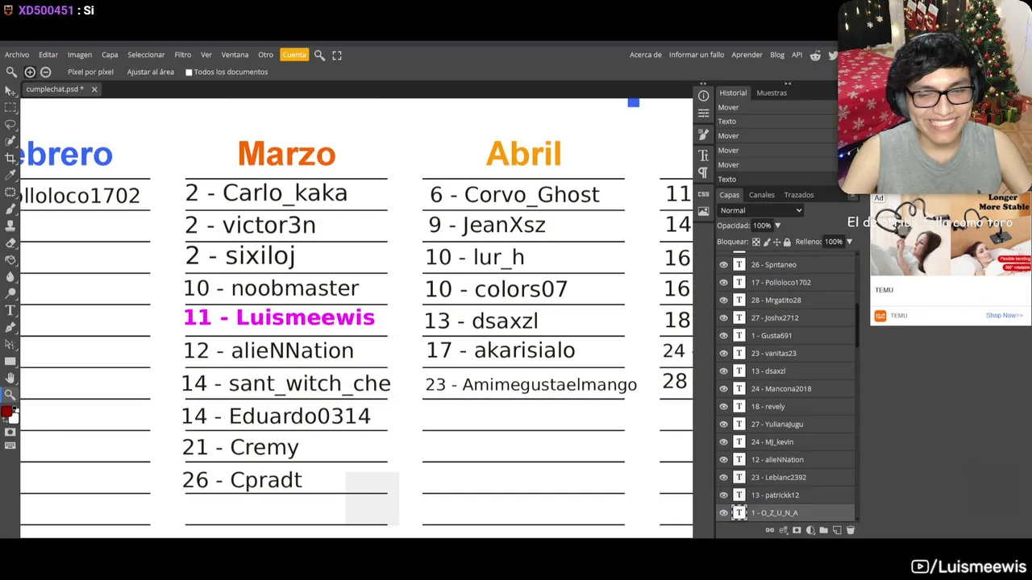Click the link layers icon
The width and height of the screenshot is (1032, 580).
coord(770,530)
